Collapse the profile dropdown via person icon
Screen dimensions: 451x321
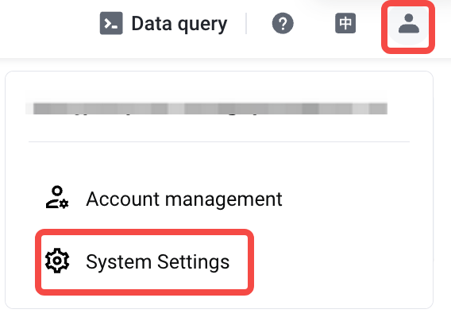click(408, 25)
